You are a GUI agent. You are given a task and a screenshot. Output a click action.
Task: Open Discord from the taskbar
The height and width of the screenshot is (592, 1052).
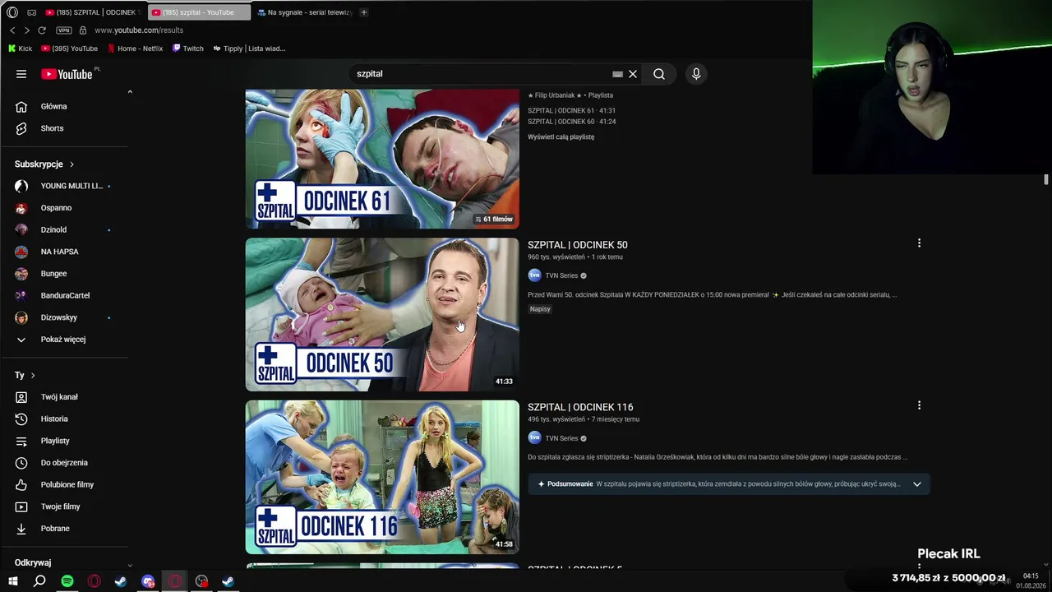[x=148, y=581]
